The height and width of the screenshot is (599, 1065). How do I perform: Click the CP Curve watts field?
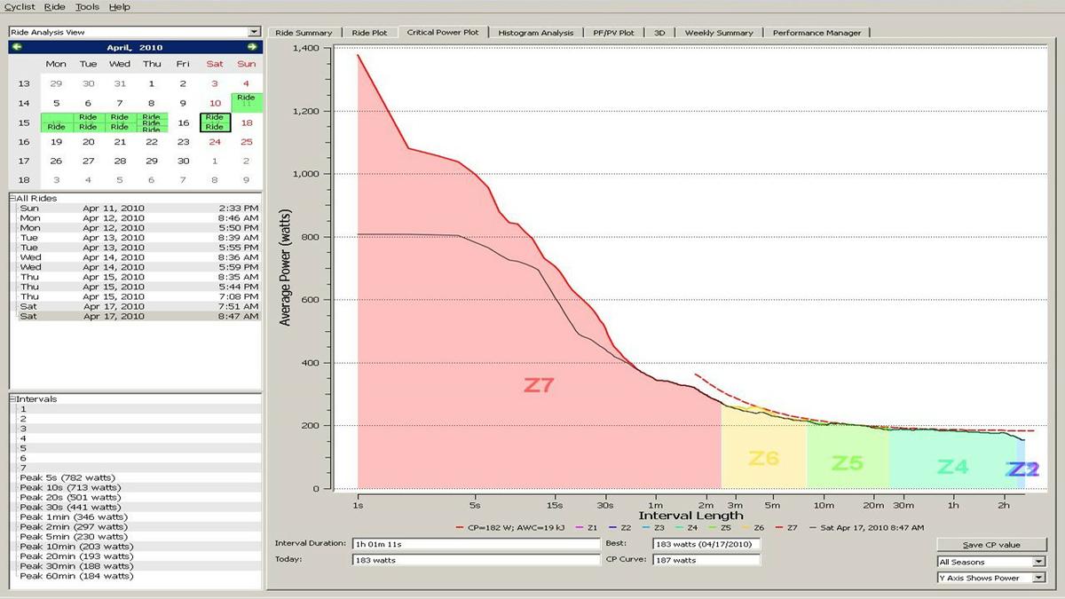coord(706,560)
